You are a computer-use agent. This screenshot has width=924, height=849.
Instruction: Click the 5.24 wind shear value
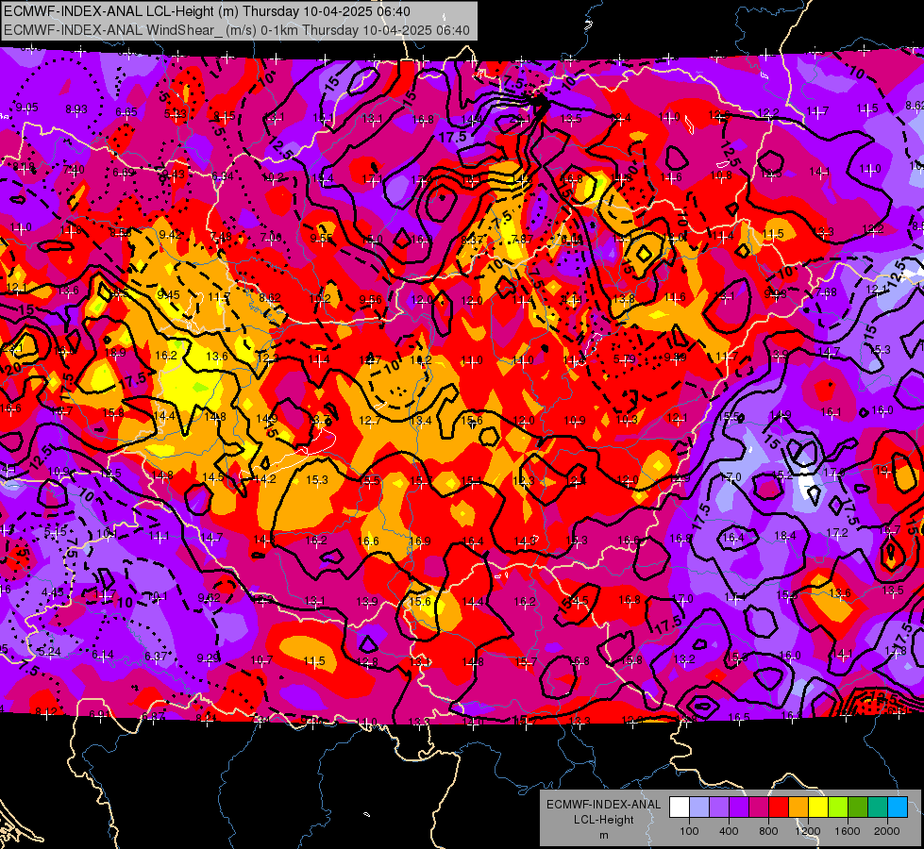click(x=49, y=652)
